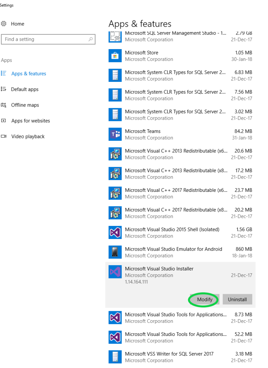The image size is (268, 368).
Task: Click version number 1.14.164.111
Action: tap(136, 282)
